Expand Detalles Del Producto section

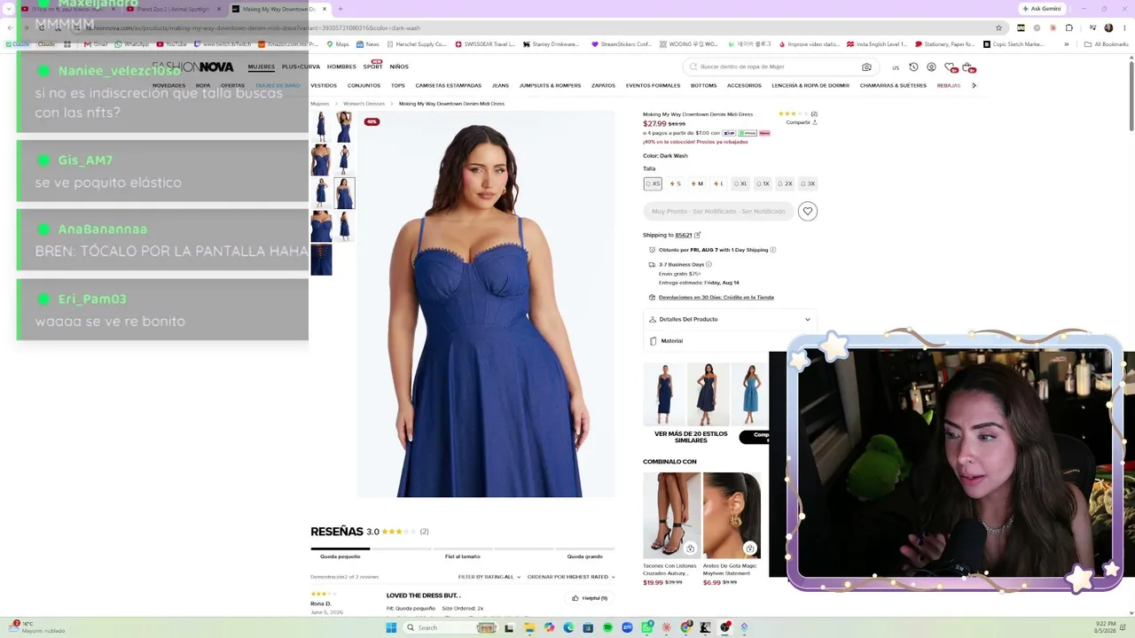pos(730,319)
